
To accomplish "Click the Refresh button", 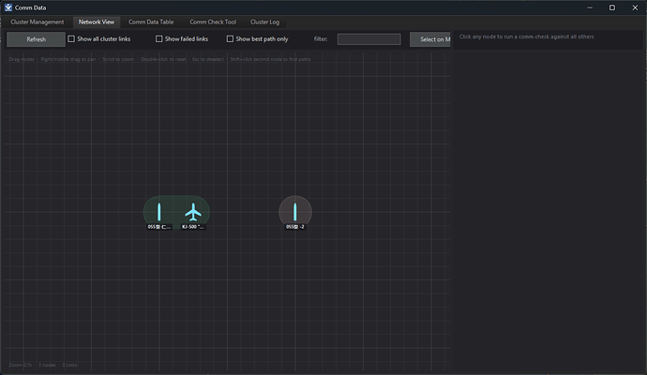I will (x=36, y=39).
